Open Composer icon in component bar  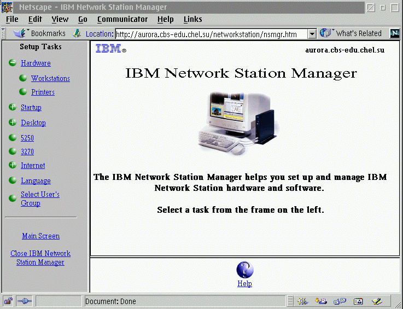coord(377,301)
